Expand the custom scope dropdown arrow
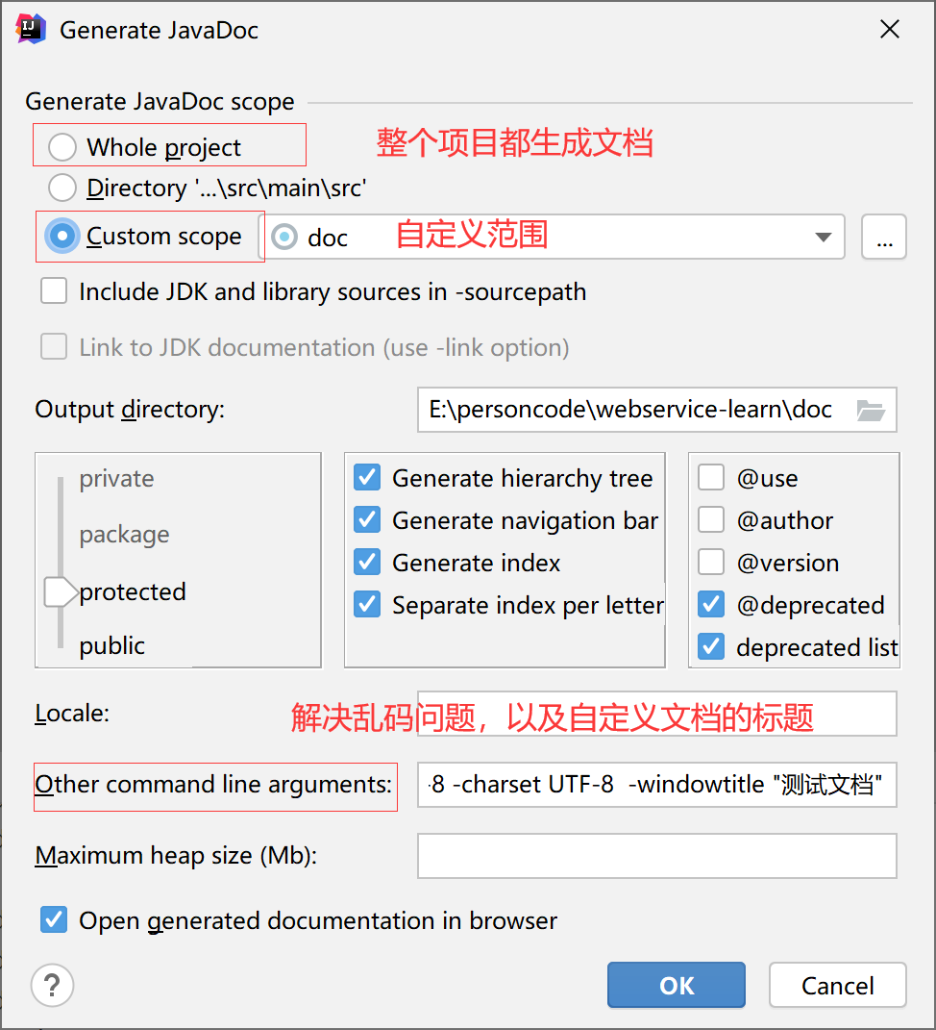Viewport: 936px width, 1030px height. click(x=824, y=237)
